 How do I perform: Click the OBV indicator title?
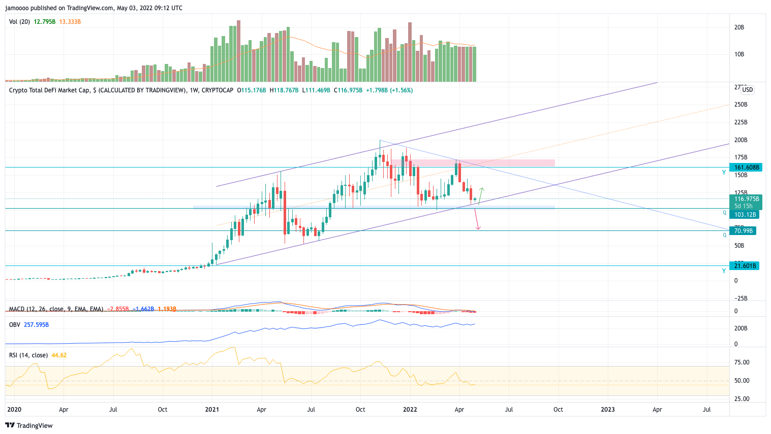(15, 325)
